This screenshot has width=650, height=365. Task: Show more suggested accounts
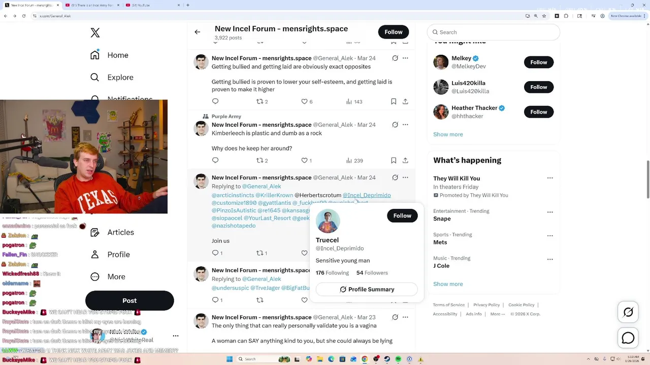(x=448, y=134)
